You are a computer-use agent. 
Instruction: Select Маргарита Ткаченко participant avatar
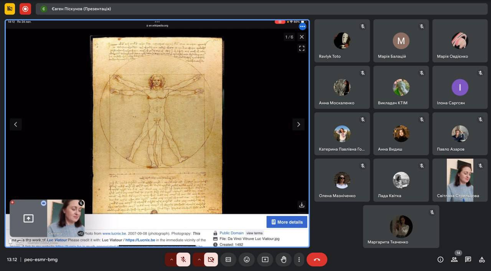tap(401, 226)
